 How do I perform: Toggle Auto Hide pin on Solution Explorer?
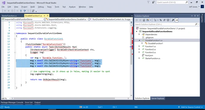pyautogui.click(x=195, y=16)
